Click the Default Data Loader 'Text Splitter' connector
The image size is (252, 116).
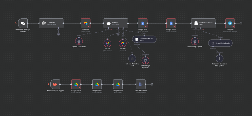pyautogui.click(x=212, y=48)
